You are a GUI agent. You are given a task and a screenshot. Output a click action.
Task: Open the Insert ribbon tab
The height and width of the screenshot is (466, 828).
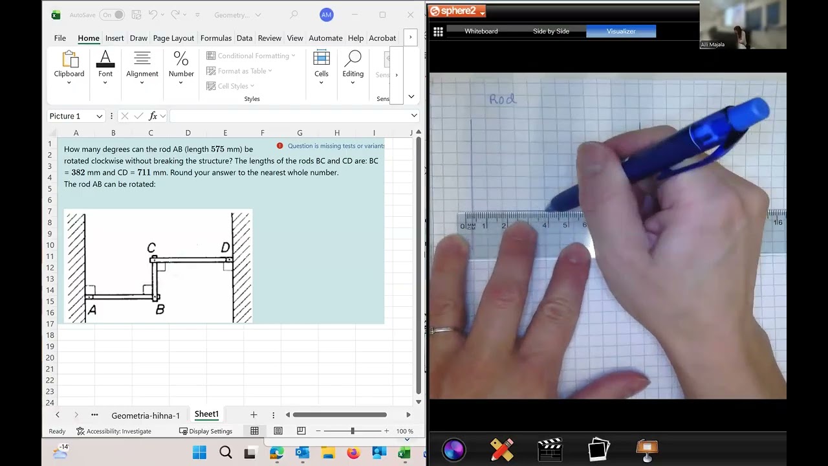click(114, 38)
